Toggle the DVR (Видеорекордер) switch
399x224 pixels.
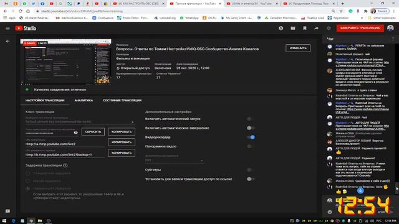click(x=251, y=137)
